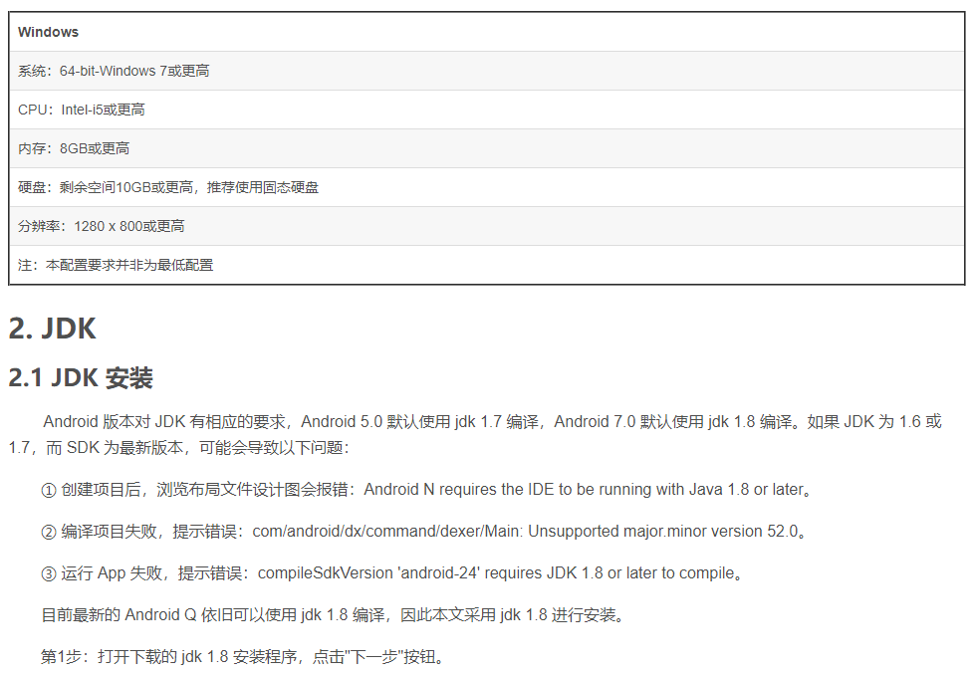Select the row '硬盘：剩余空间10GB或更高'
The image size is (974, 675).
[486, 187]
